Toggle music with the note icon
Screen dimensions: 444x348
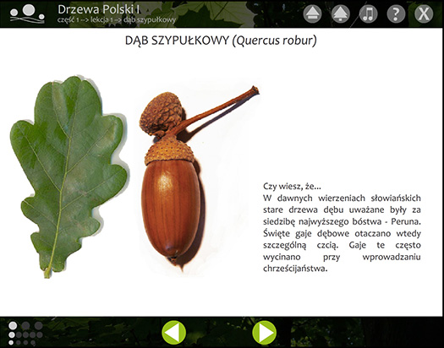(x=369, y=14)
